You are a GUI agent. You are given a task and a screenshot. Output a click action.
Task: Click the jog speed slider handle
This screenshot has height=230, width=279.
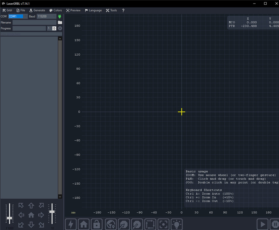click(x=10, y=218)
